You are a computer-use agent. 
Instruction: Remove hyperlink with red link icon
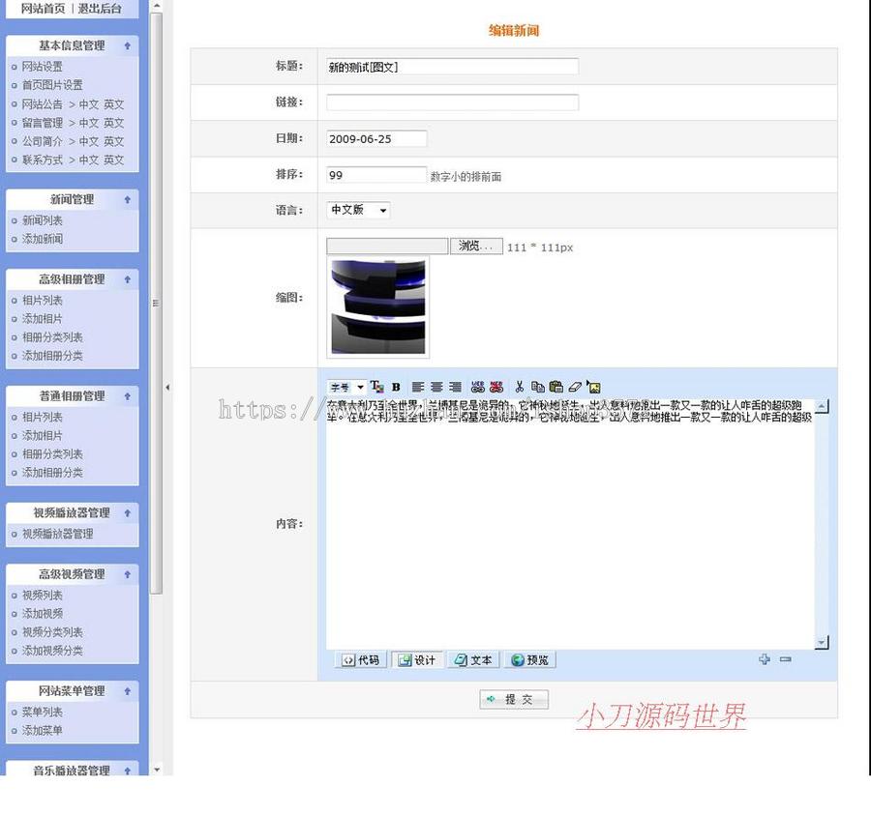(x=496, y=387)
